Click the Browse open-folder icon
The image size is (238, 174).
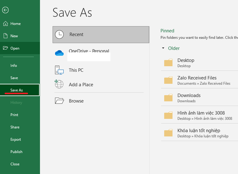[x=59, y=101]
